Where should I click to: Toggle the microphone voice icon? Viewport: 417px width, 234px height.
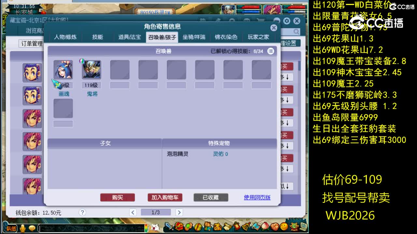(22, 228)
